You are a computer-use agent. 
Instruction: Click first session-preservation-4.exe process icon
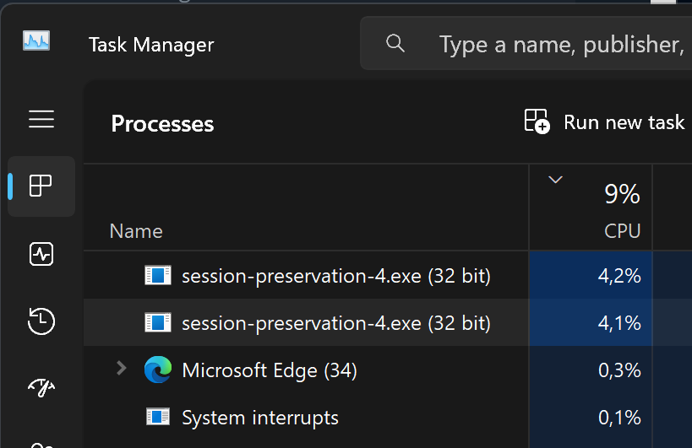(x=158, y=275)
